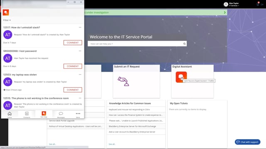
Task: Click See all under the announcements list
Action: tap(52, 144)
